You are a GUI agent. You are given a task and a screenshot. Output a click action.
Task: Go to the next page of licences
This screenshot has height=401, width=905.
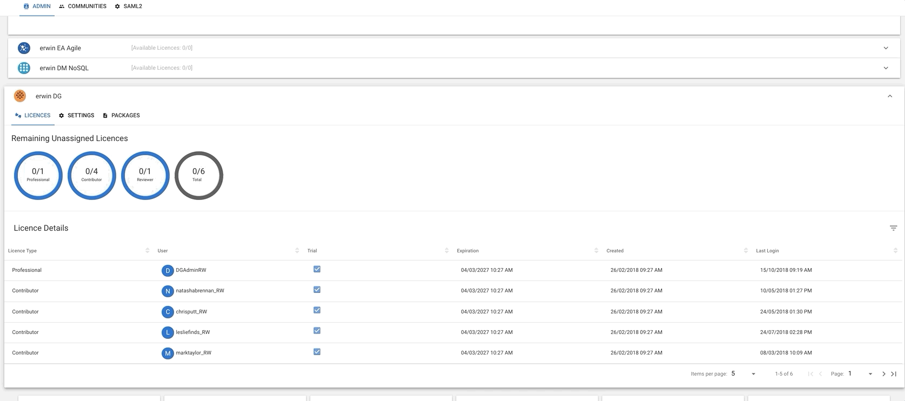[x=884, y=374]
